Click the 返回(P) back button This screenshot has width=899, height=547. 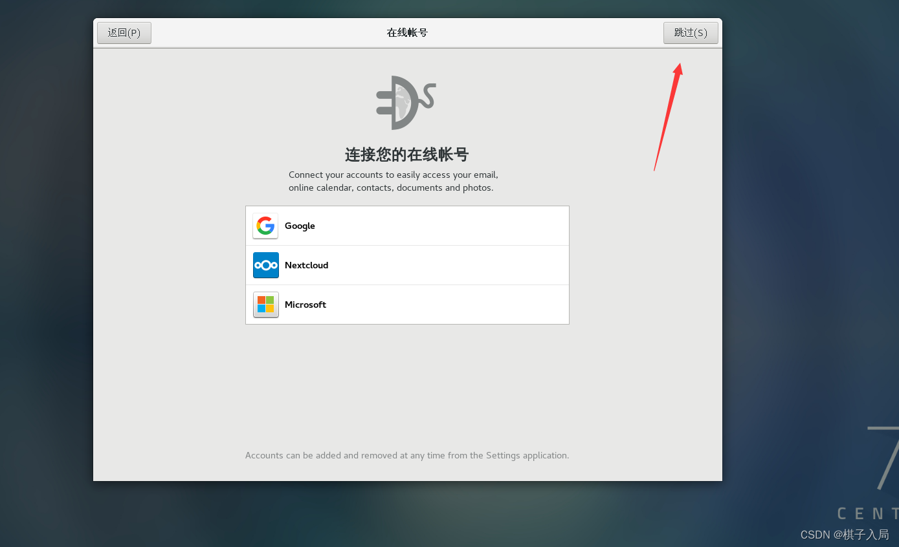[x=124, y=33]
